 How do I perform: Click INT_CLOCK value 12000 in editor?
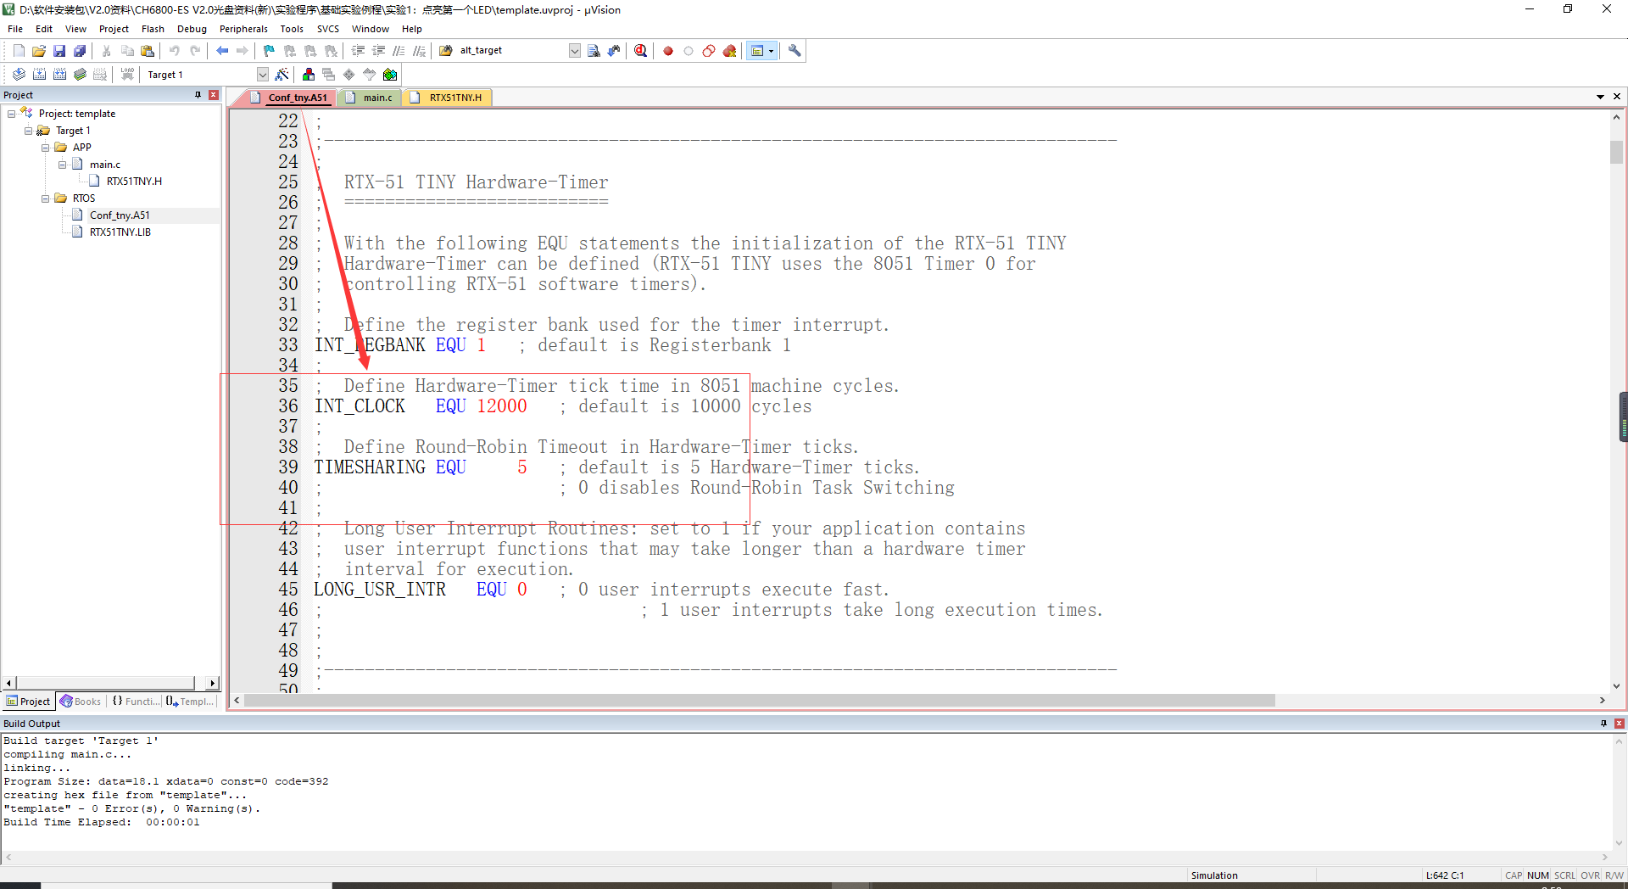tap(502, 406)
